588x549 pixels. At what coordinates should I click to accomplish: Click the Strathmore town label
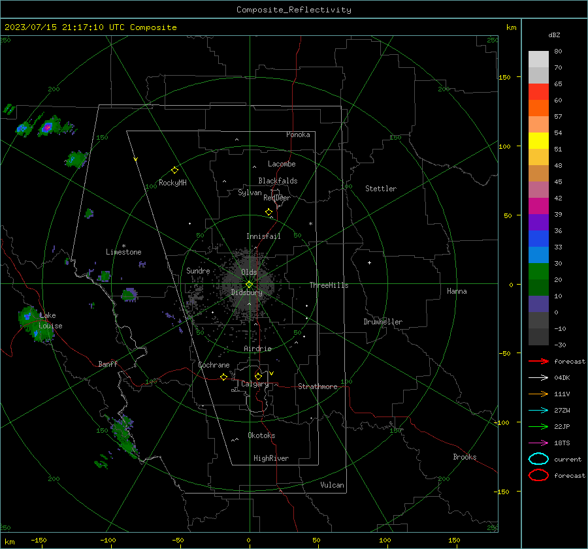pyautogui.click(x=318, y=386)
